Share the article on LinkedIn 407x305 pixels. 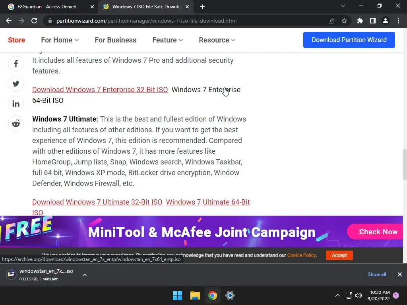coord(16,104)
